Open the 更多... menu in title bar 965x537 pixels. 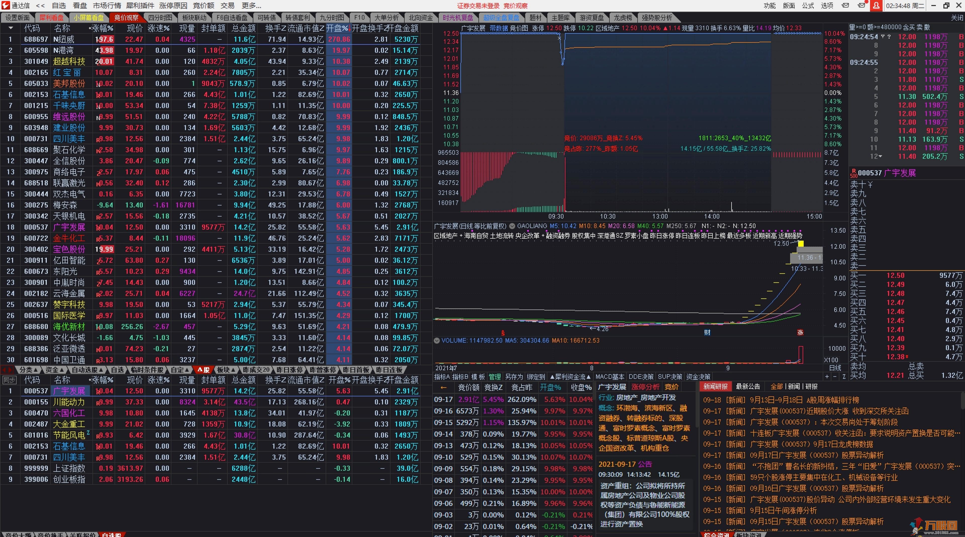[251, 6]
